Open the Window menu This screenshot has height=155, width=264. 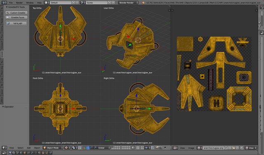[x=30, y=2]
